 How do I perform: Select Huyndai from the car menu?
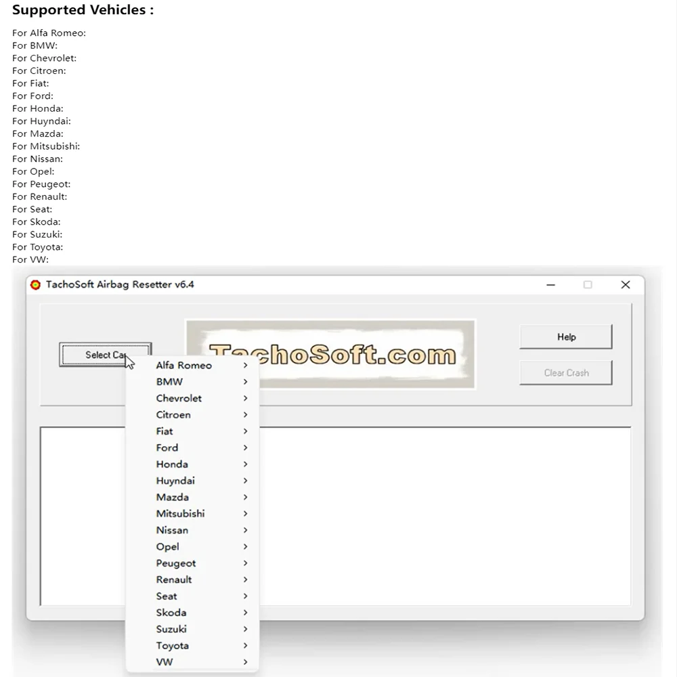(x=192, y=481)
